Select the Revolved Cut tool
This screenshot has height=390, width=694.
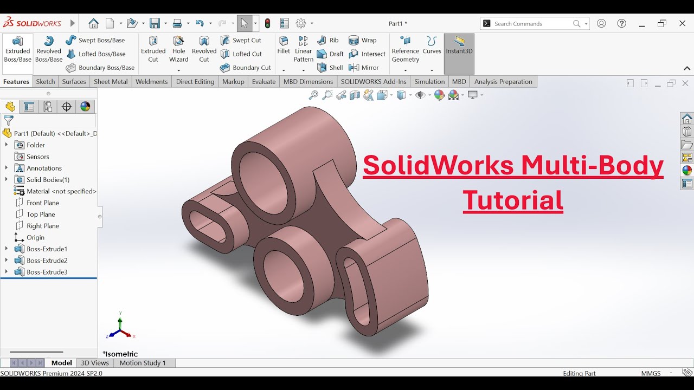[204, 49]
